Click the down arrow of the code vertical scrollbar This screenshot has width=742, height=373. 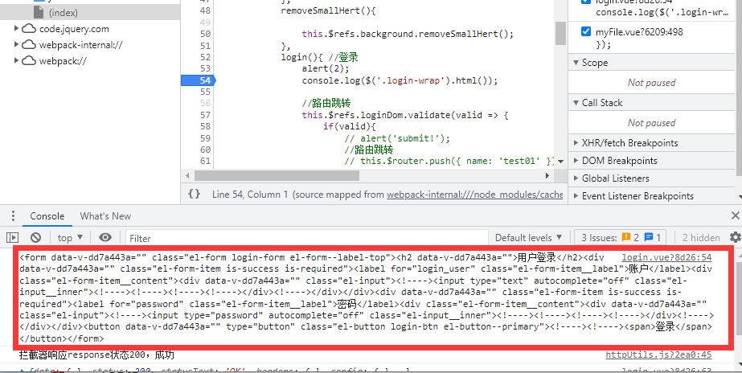pos(561,162)
